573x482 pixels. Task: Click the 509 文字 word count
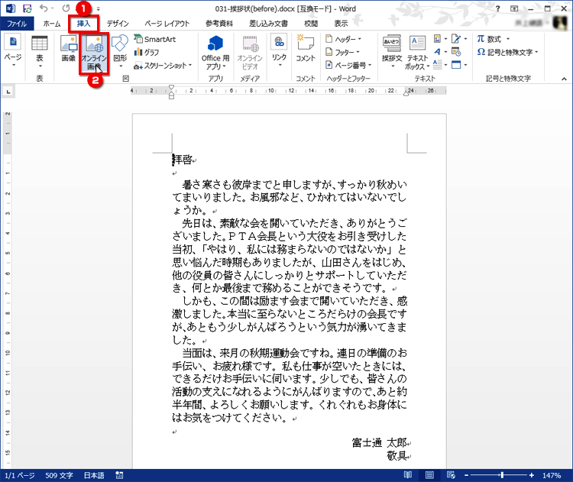pos(59,475)
